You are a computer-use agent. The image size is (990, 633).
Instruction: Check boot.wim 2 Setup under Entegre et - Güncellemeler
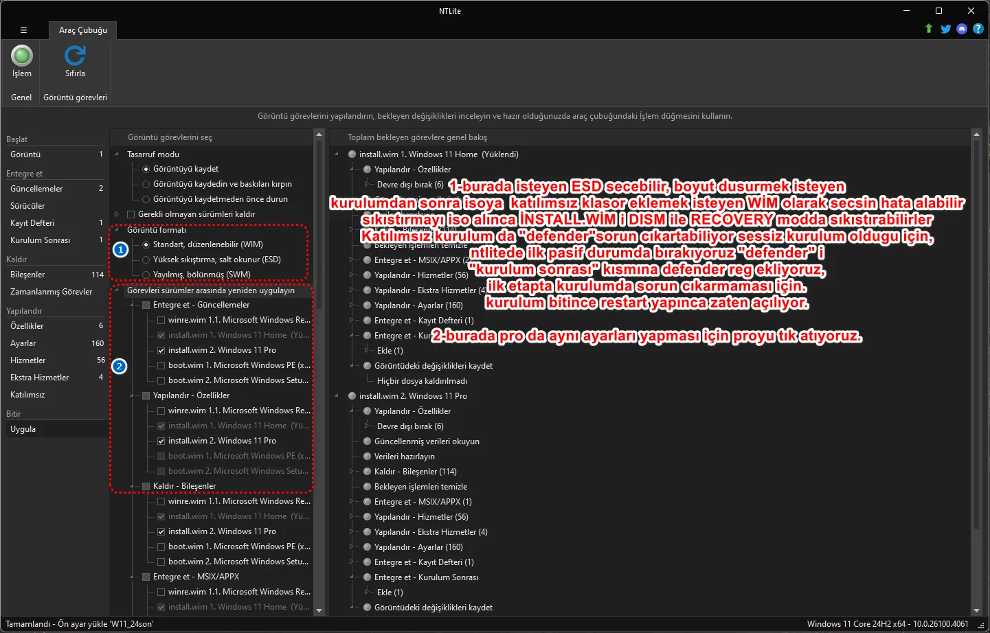click(x=161, y=380)
